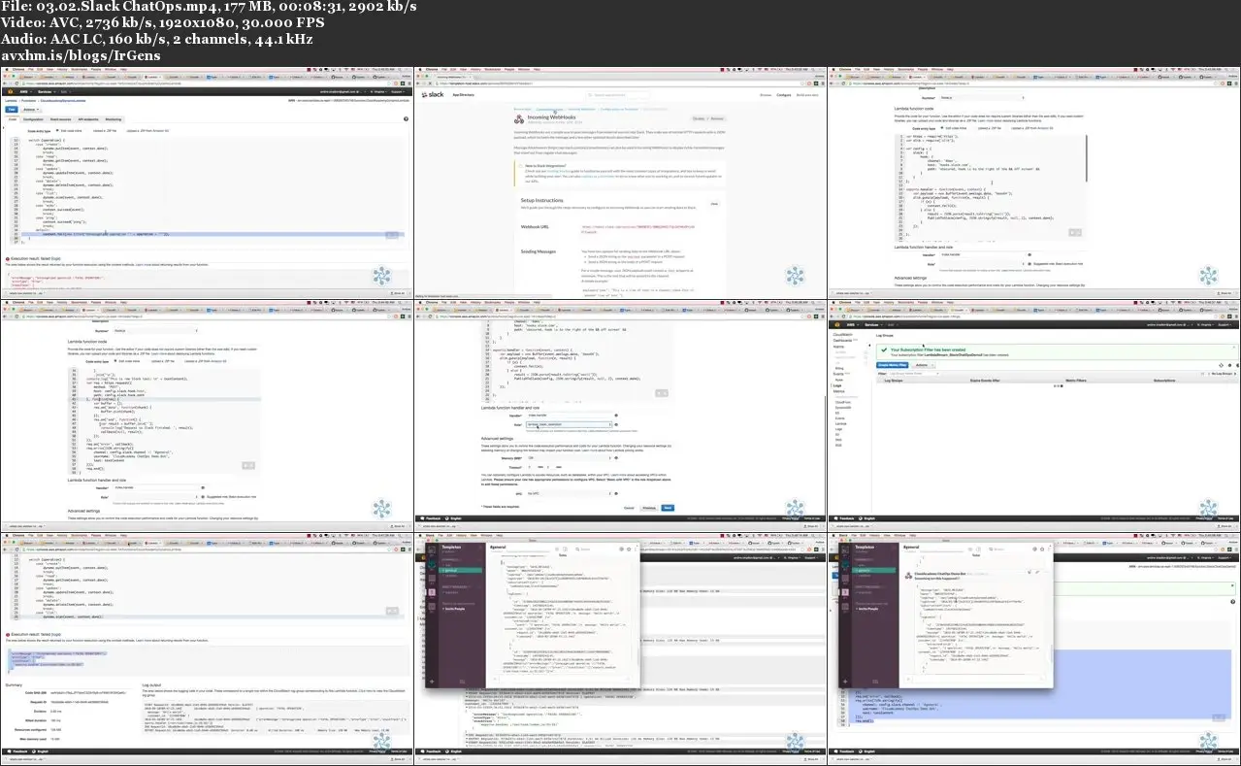Click the Subscriptions column header in CloudWatch

click(x=1164, y=381)
